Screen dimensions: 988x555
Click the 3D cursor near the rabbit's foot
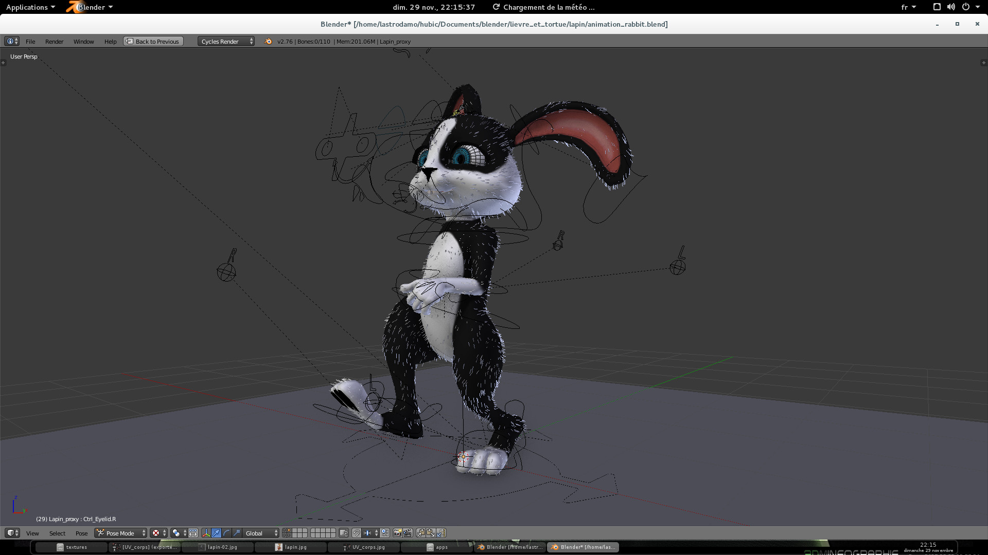[x=463, y=456]
